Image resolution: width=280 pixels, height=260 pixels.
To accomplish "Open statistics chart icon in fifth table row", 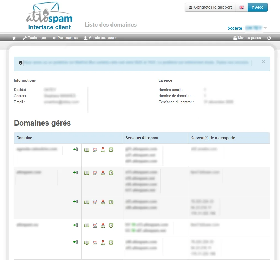I will (95, 243).
